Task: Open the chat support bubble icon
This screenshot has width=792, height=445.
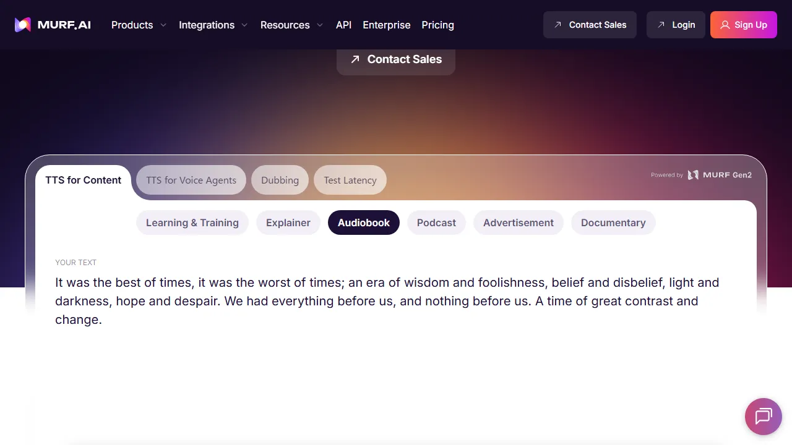Action: coord(763,416)
